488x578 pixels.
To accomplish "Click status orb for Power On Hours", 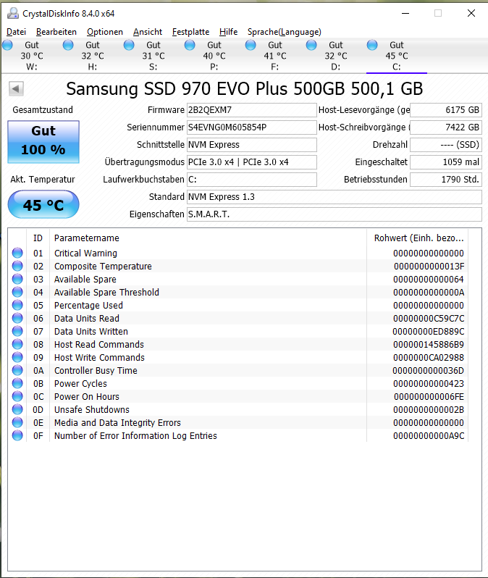I will click(17, 396).
